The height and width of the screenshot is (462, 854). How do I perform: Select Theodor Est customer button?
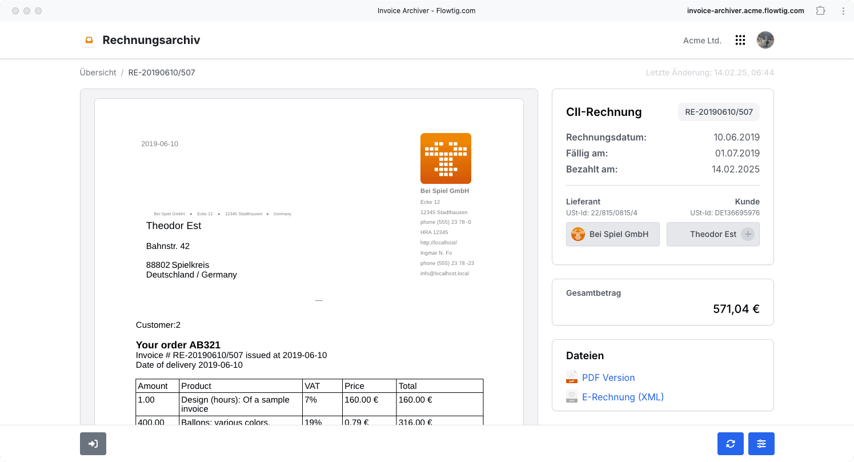713,234
